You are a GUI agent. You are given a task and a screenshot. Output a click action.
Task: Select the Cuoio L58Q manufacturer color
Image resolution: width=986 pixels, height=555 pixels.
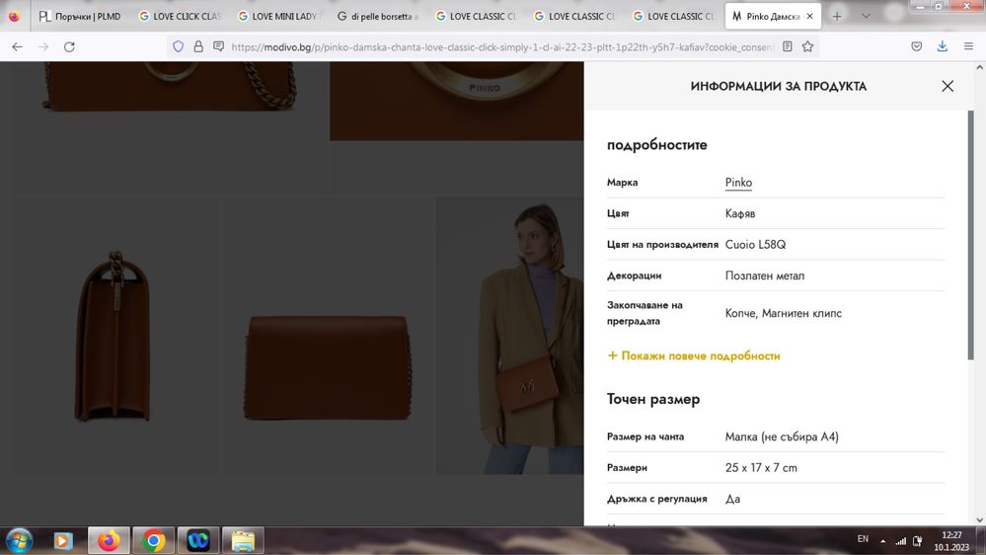pyautogui.click(x=755, y=244)
